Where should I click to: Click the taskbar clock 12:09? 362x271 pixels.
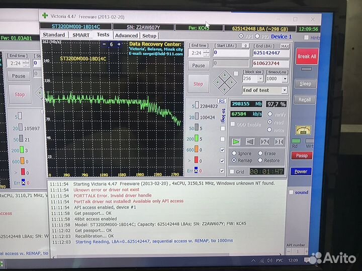click(x=293, y=260)
